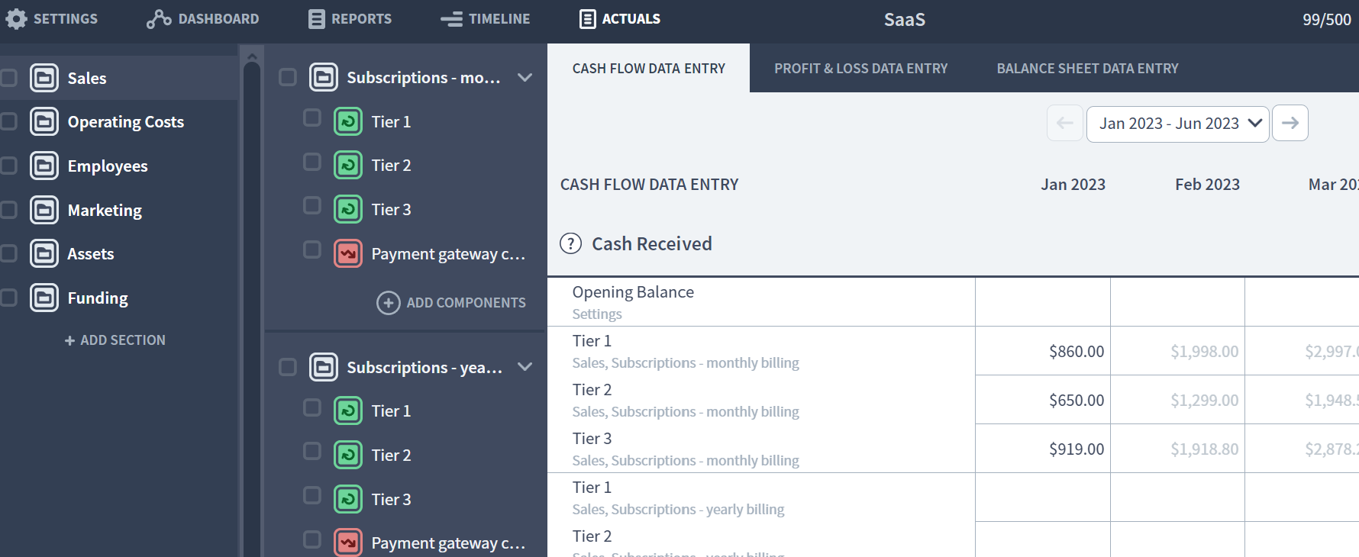Click the Assets section folder icon

44,253
